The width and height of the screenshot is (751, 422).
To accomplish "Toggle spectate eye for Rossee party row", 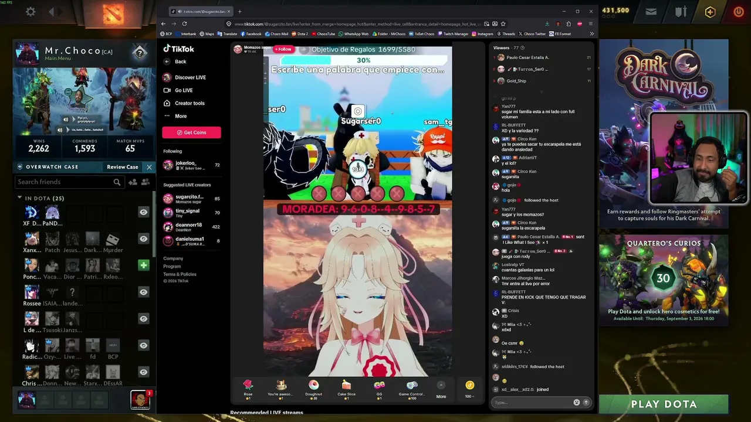I will [143, 292].
